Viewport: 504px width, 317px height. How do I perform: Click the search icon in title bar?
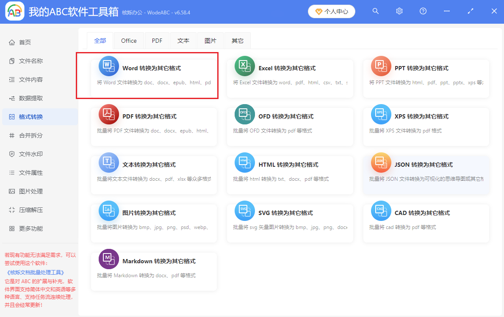tap(375, 11)
